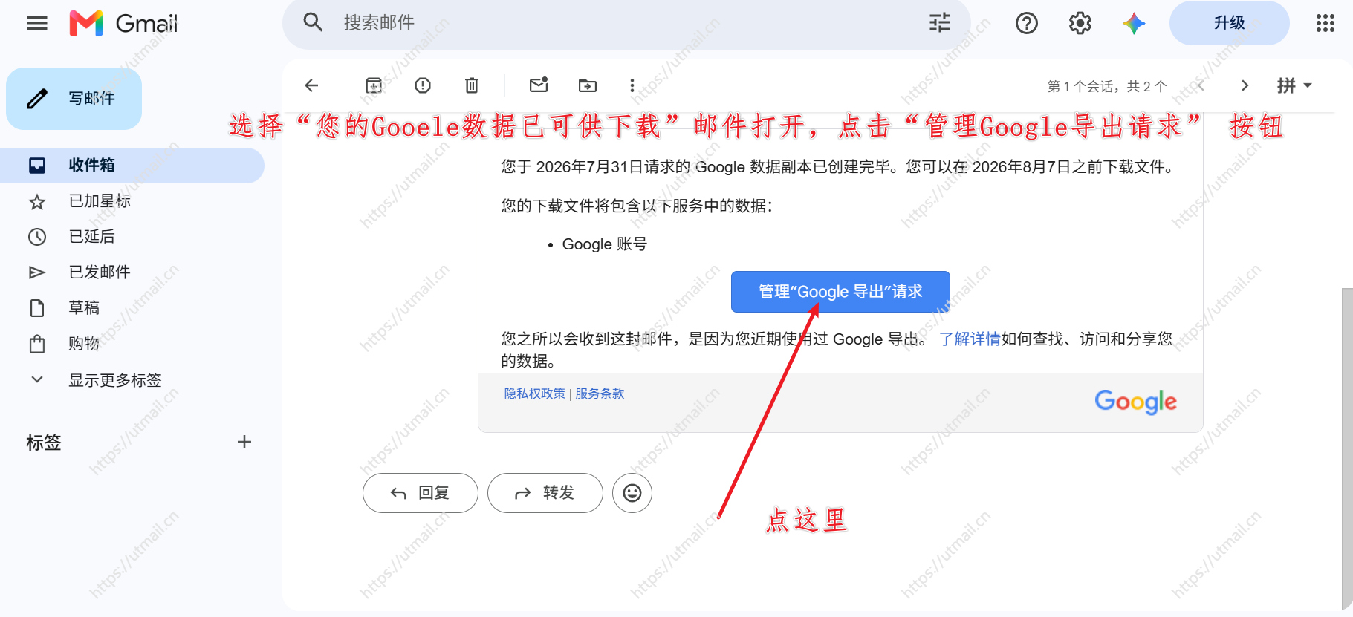Open 服务条款 link

600,394
